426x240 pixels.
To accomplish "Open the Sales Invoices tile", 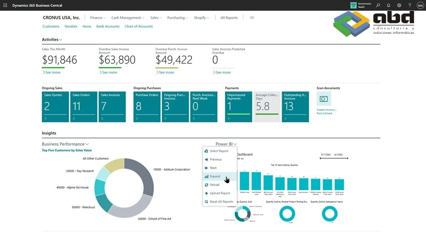I will pos(112,107).
